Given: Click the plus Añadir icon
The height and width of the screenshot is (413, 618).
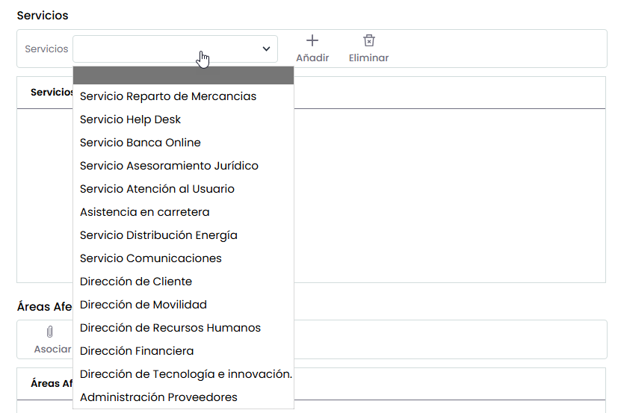Looking at the screenshot, I should 312,41.
